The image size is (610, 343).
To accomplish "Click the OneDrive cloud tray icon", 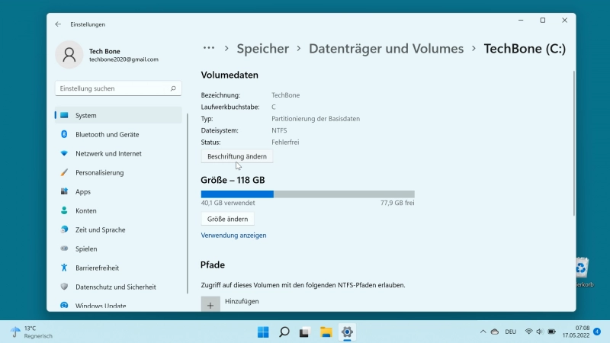I will [495, 332].
